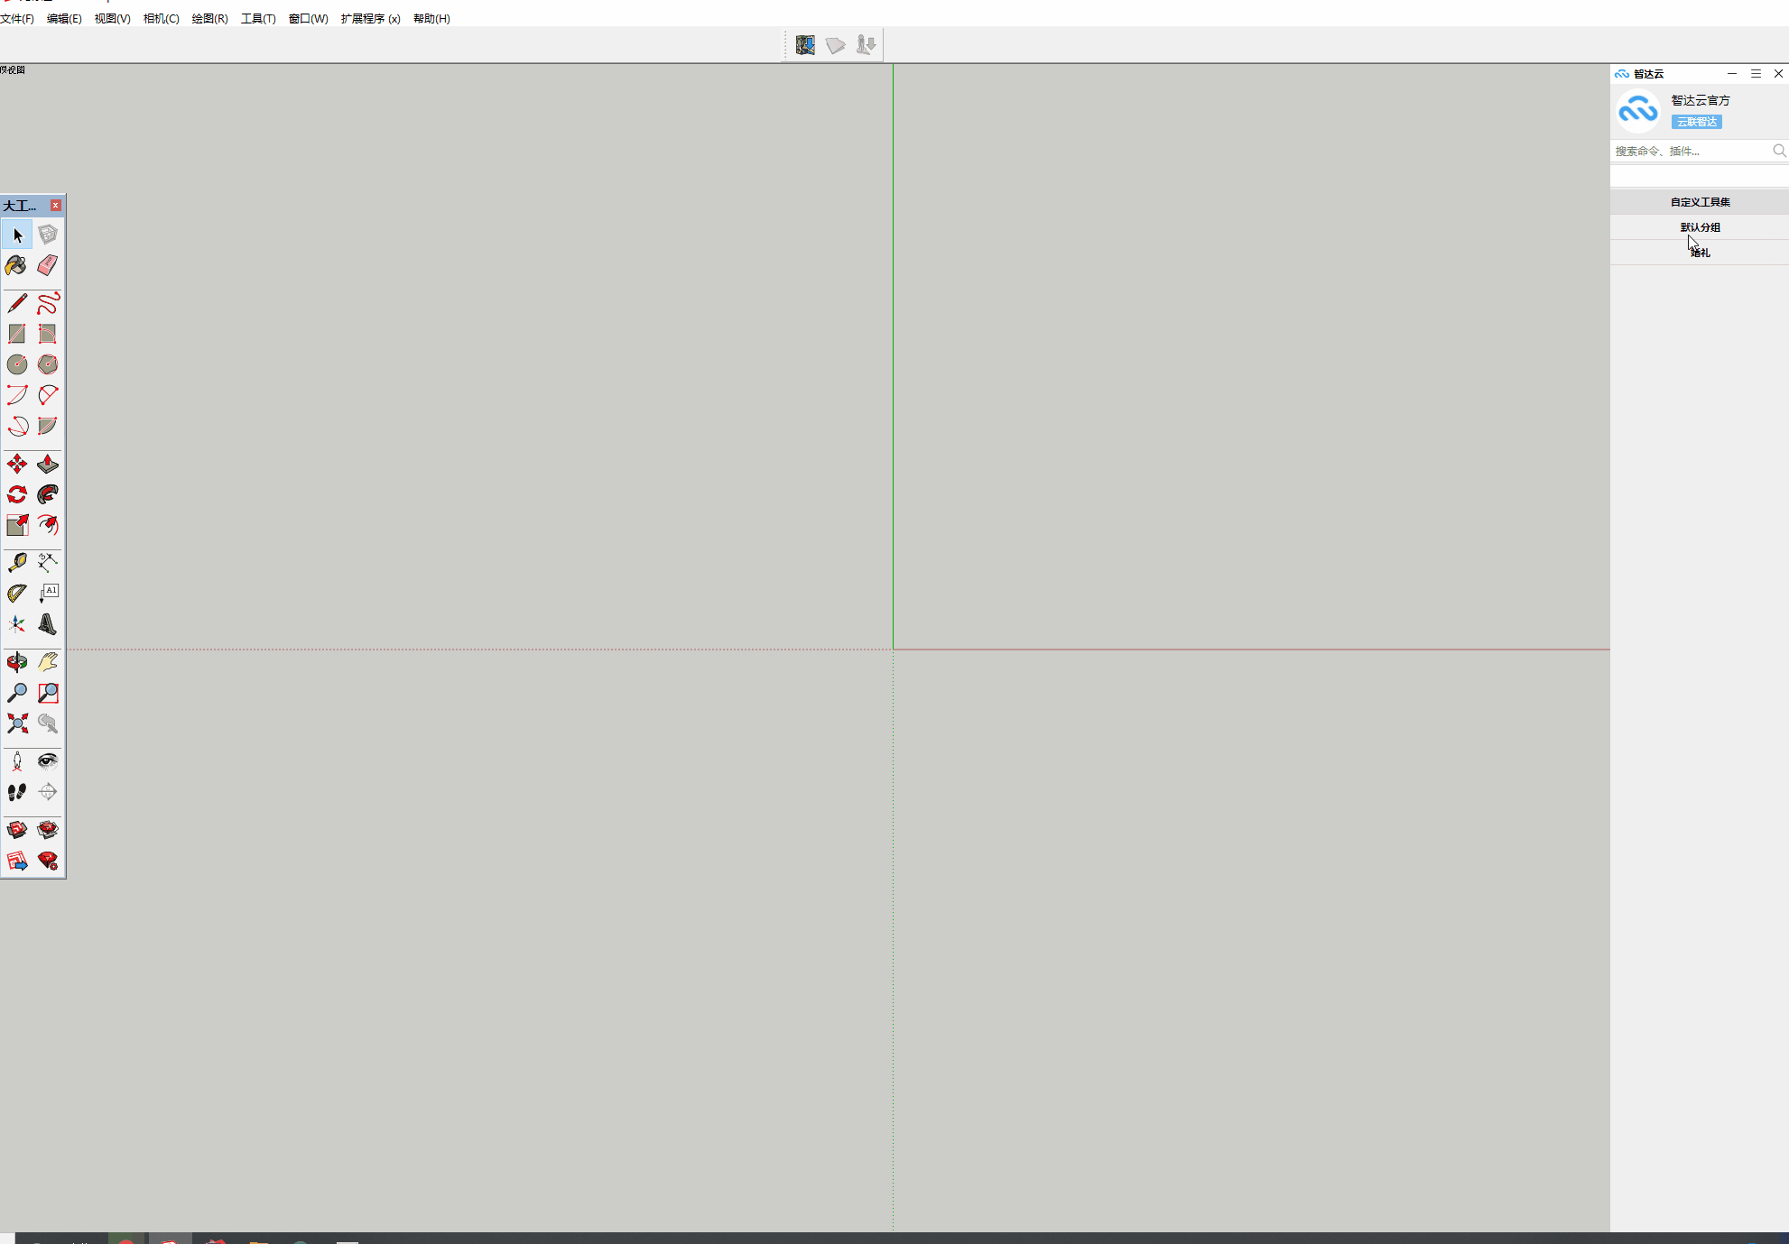Pick the 3D Text tool
Image resolution: width=1789 pixels, height=1244 pixels.
click(x=48, y=624)
